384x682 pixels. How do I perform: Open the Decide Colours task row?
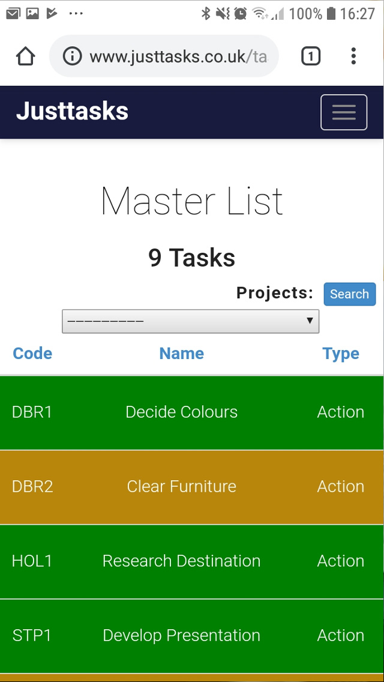(181, 412)
